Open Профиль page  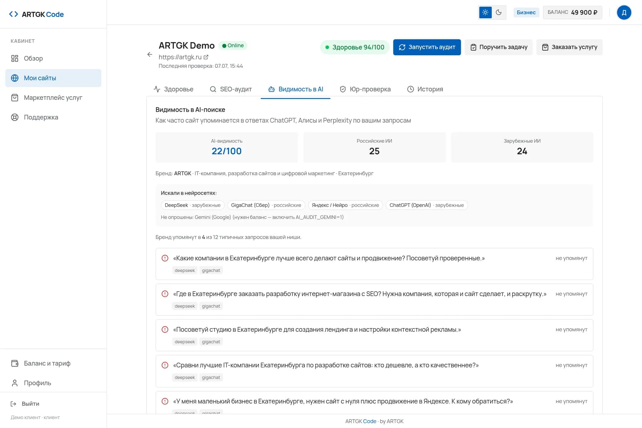pyautogui.click(x=53, y=383)
